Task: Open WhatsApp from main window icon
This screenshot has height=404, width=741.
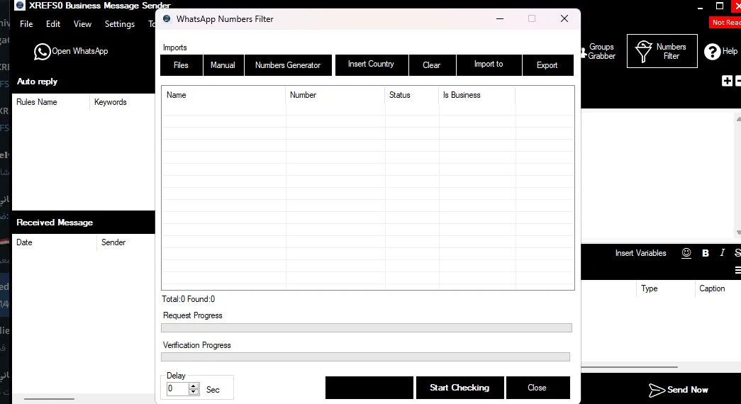Action: [71, 51]
